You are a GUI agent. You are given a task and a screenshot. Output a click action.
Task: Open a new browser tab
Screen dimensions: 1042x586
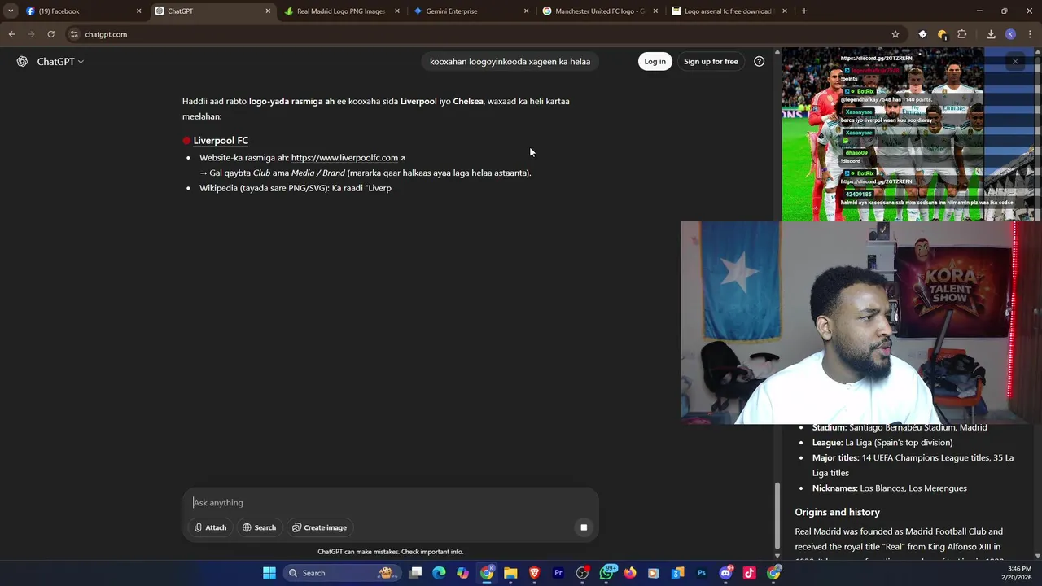tap(804, 11)
